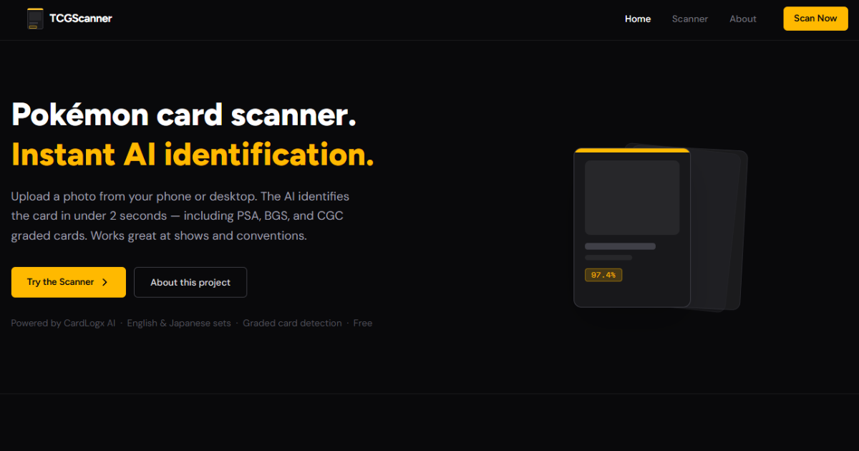Click the Pokémon card scanner headline
Screen dimensions: 859x451
184,115
